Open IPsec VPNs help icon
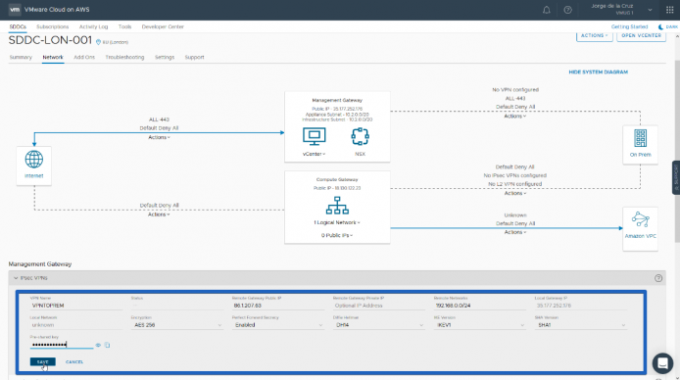Viewport: 680px width, 380px height. (x=658, y=278)
